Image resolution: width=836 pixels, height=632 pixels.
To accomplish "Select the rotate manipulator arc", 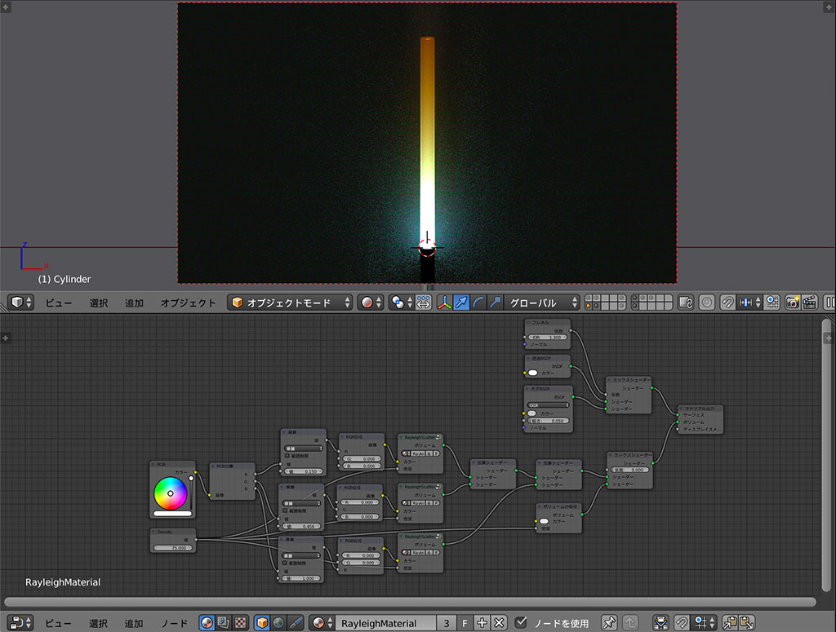I will point(478,303).
